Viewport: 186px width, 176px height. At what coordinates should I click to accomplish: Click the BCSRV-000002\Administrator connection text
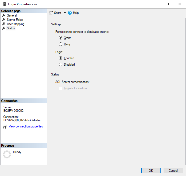click(22, 120)
